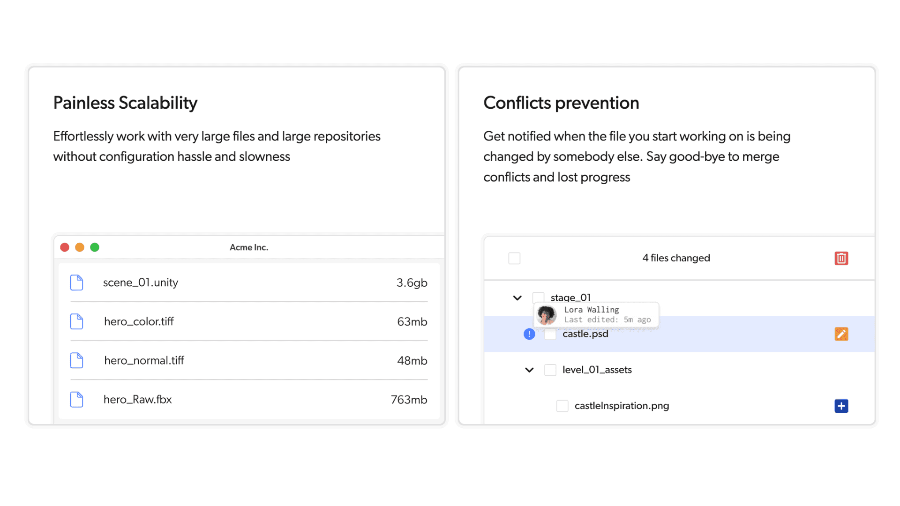Select the hero_Raw.fbx file row
This screenshot has width=900, height=506.
pyautogui.click(x=248, y=399)
